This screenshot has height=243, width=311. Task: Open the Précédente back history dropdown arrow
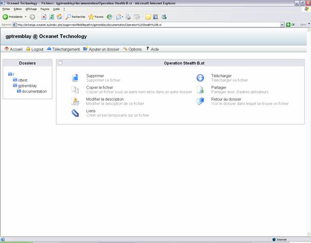coord(26,17)
